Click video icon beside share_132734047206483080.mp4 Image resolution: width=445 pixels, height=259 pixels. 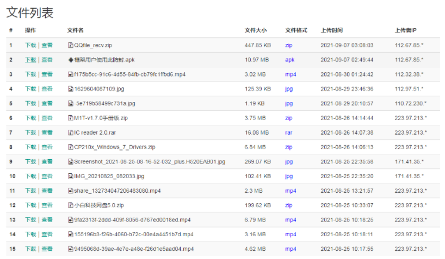click(71, 191)
